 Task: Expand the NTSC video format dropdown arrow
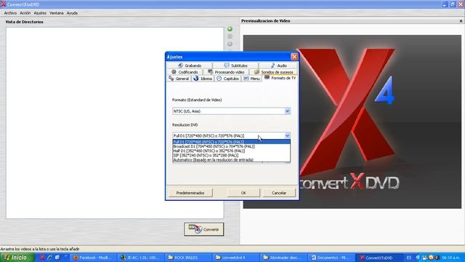tap(287, 111)
